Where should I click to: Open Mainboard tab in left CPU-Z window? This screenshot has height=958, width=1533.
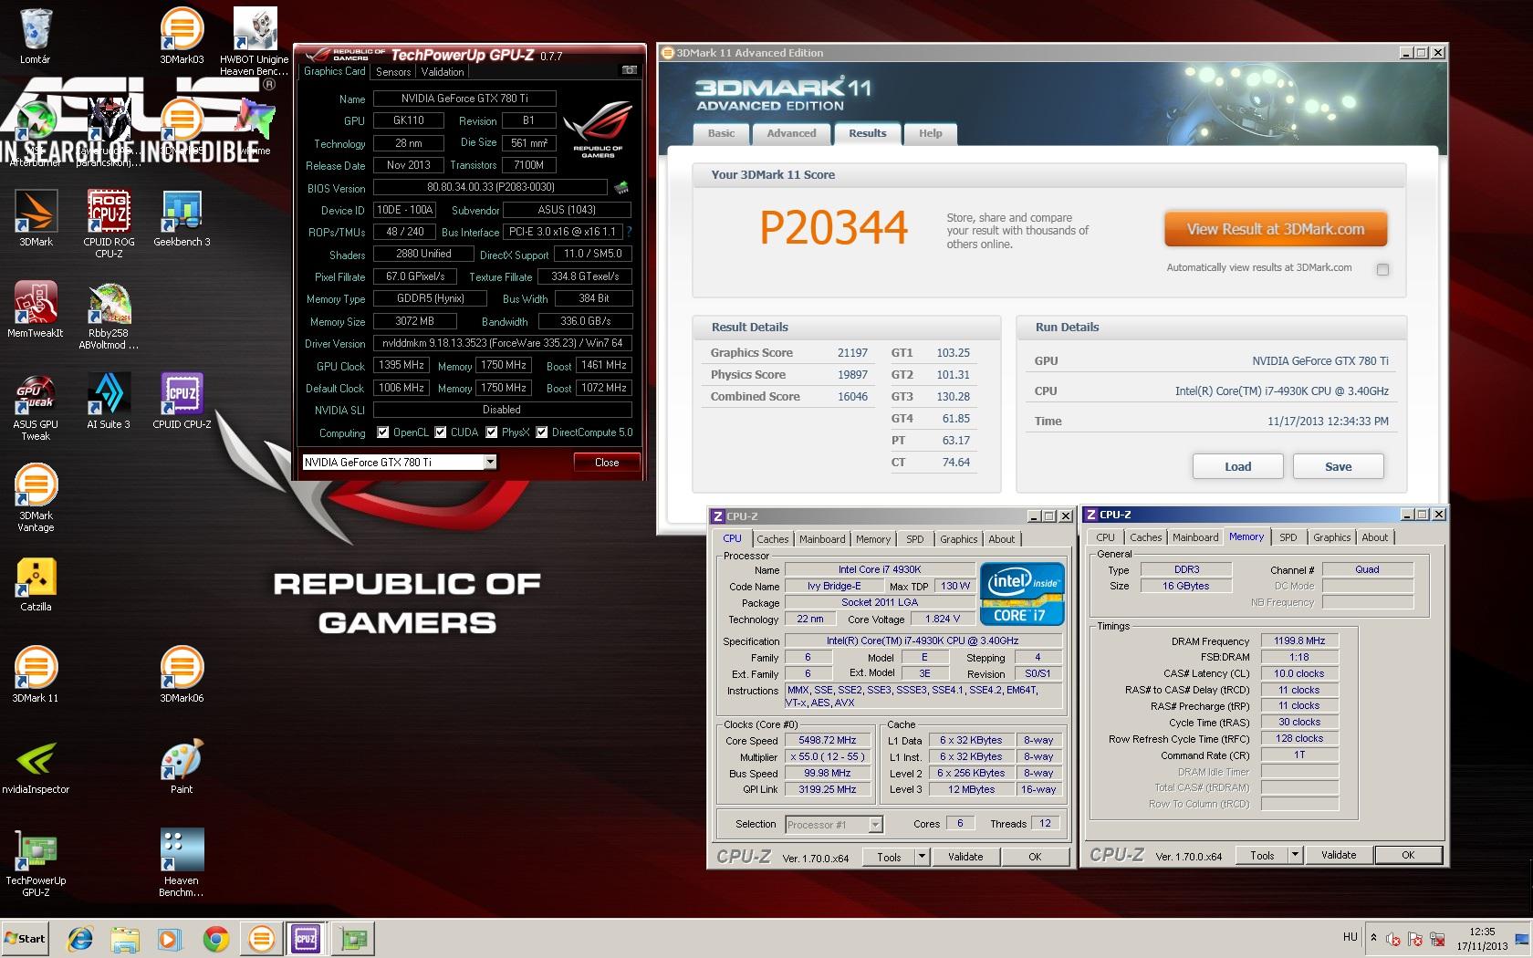[x=822, y=539]
